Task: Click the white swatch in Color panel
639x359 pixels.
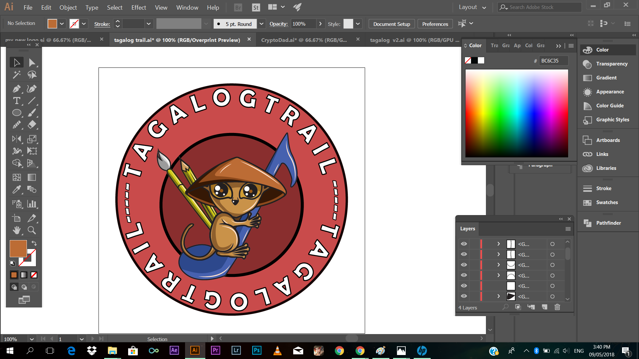Action: click(x=481, y=60)
